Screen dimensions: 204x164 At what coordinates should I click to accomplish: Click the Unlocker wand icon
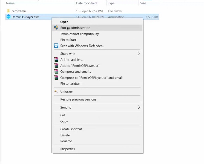[56, 92]
